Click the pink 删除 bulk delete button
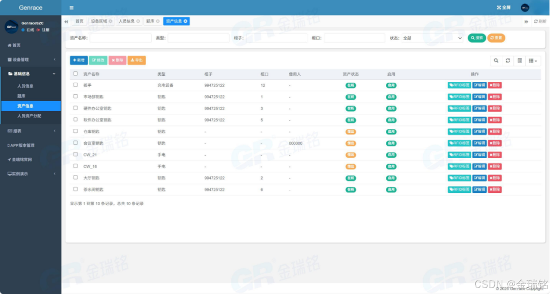The height and width of the screenshot is (294, 550). point(117,60)
